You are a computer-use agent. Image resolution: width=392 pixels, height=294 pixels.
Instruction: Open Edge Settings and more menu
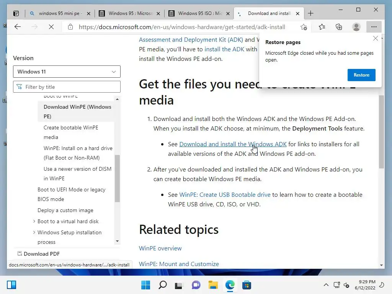pos(374,27)
